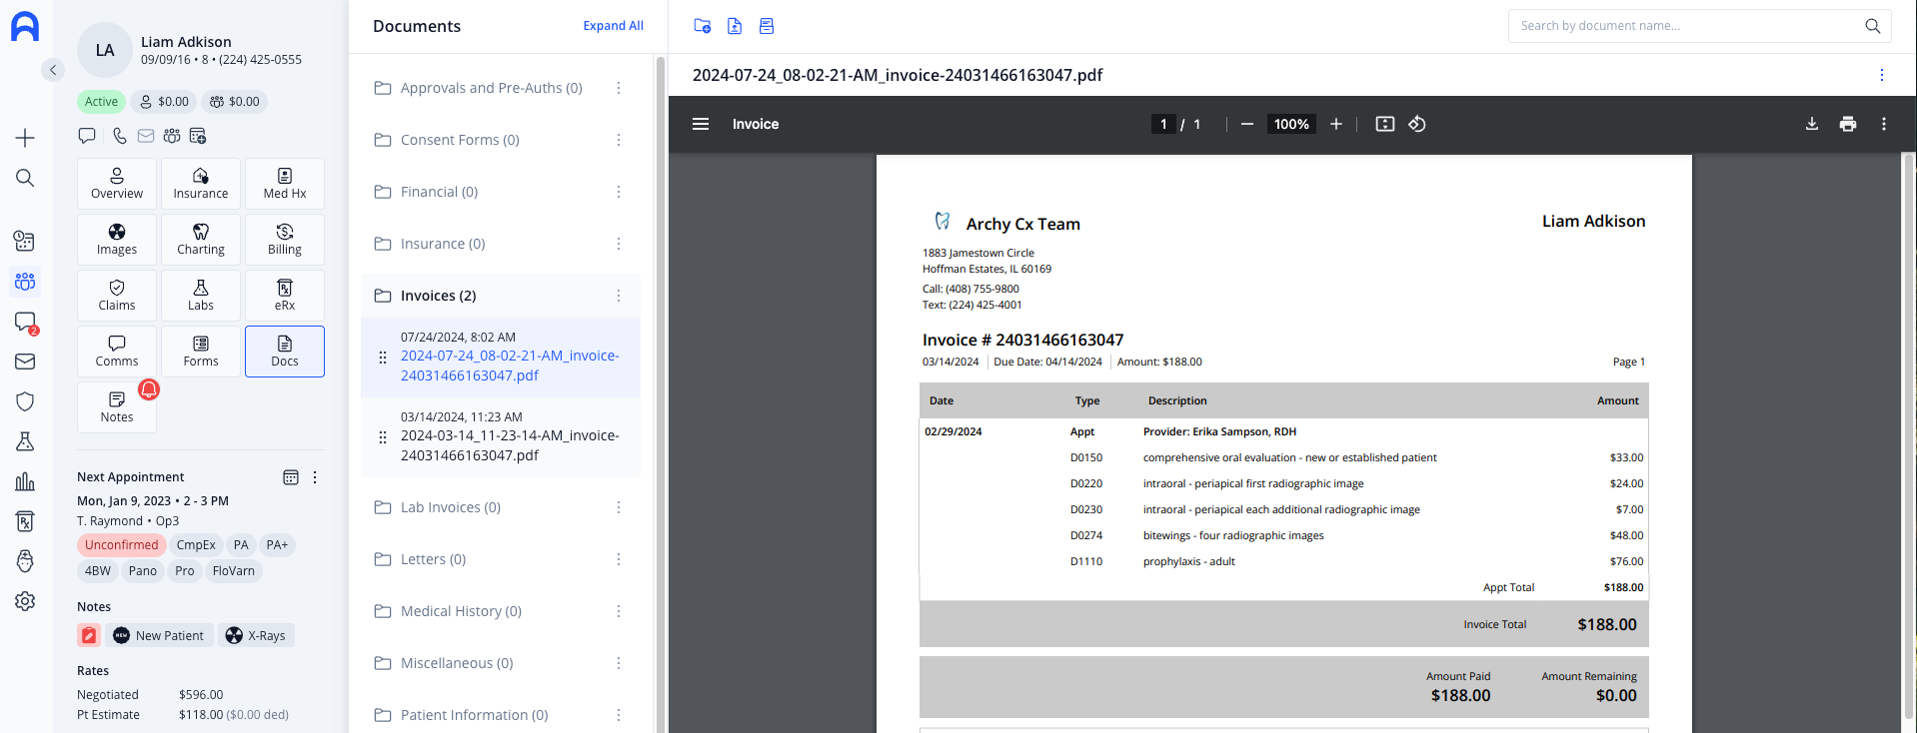
Task: Zoom out the PDF with minus
Action: (x=1247, y=124)
